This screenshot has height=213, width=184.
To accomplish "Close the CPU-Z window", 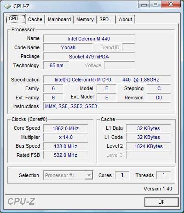I will [171, 4].
